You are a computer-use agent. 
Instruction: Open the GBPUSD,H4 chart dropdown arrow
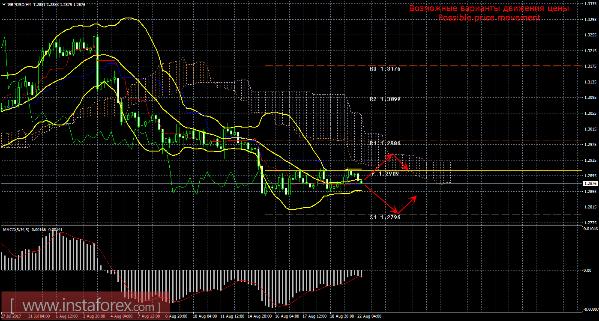[4, 4]
